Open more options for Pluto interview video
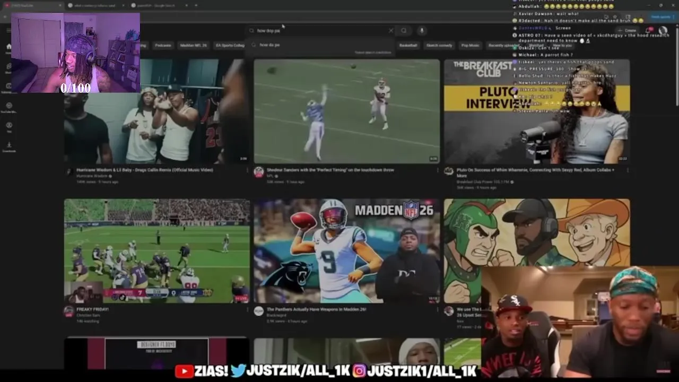This screenshot has height=382, width=679. coord(628,171)
